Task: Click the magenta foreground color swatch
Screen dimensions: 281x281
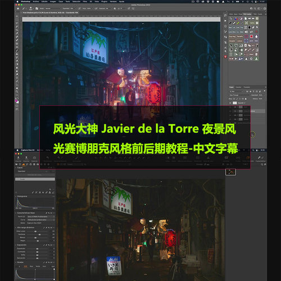Action: click(16, 101)
